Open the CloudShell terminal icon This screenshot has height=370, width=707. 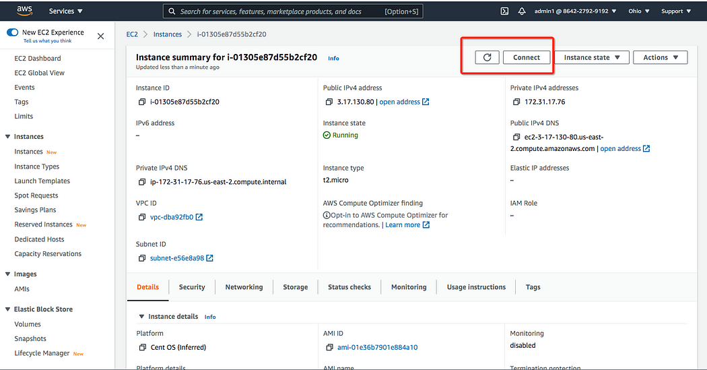[504, 11]
